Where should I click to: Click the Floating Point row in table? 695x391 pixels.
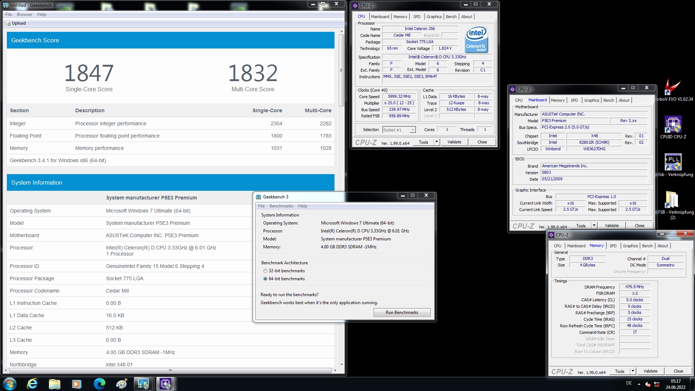click(170, 136)
